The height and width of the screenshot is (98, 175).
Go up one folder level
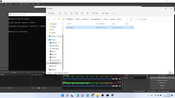[x=59, y=19]
